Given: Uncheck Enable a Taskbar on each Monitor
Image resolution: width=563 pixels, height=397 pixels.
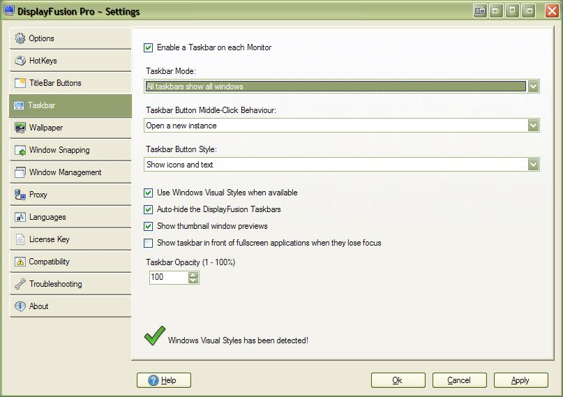Looking at the screenshot, I should coord(148,47).
